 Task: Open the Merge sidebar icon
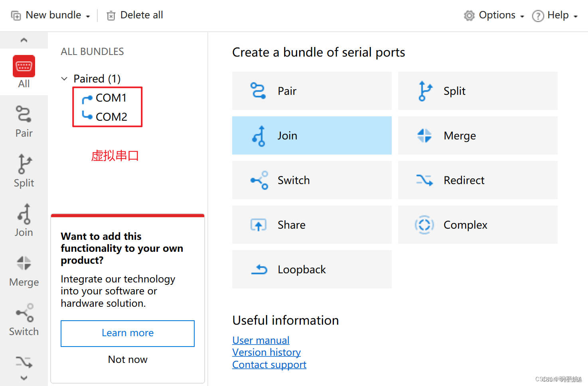pos(24,263)
